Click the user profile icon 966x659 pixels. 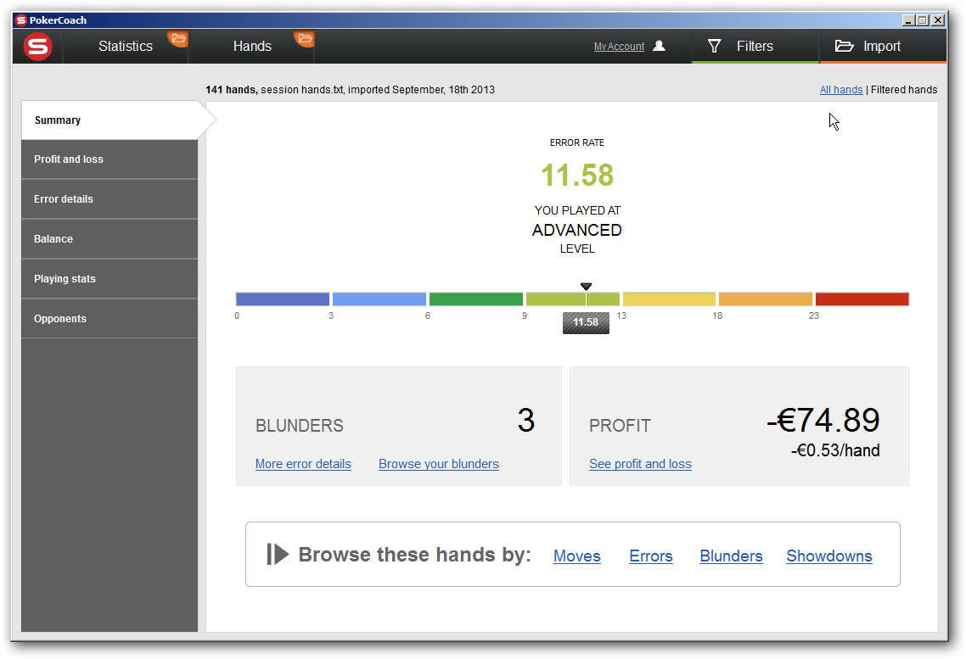tap(660, 46)
